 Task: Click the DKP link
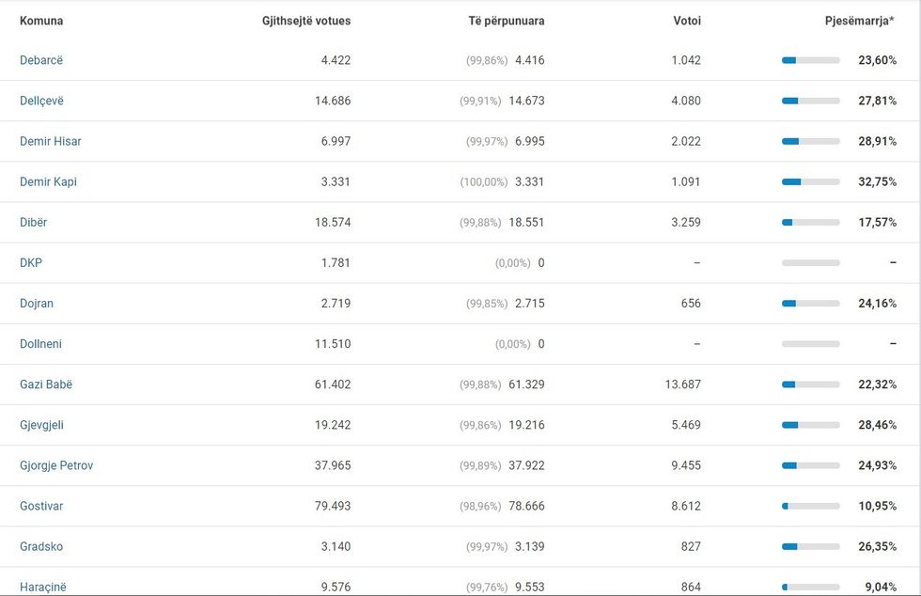31,262
